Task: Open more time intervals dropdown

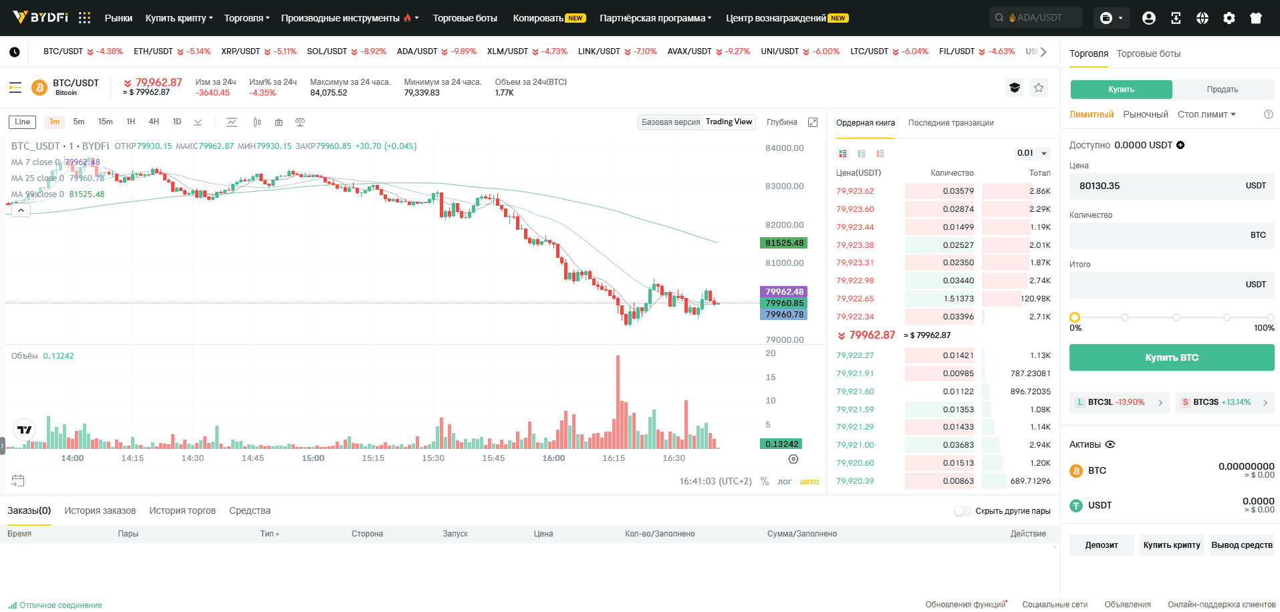Action: [x=198, y=122]
